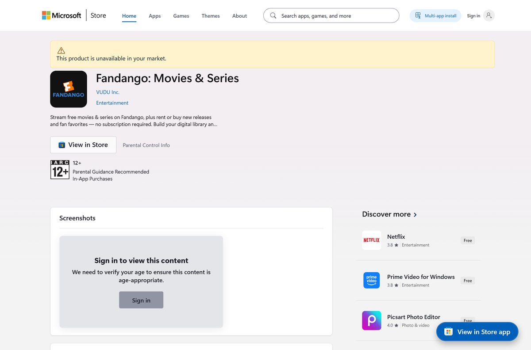Open Picsart Photo Editor title
The width and height of the screenshot is (531, 350).
click(x=414, y=317)
